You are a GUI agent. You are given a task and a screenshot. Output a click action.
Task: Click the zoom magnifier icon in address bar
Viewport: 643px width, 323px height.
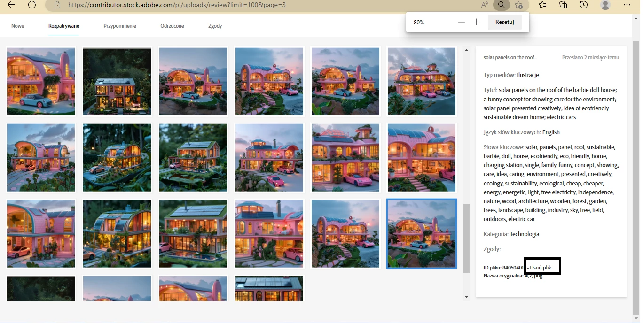coord(502,5)
